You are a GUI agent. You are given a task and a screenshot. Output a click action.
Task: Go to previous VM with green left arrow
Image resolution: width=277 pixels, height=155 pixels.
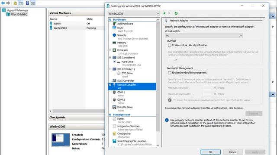tap(164, 13)
